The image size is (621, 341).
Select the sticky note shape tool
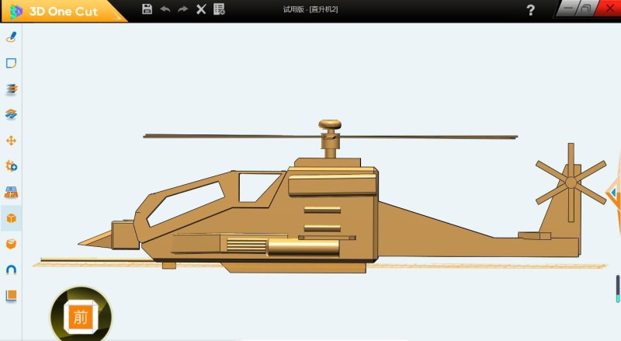(x=11, y=63)
